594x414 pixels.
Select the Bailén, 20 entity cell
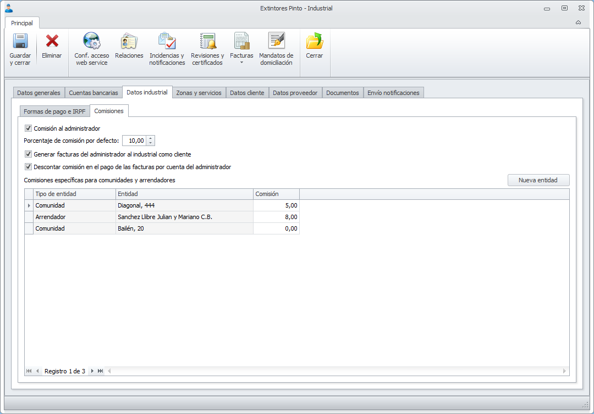(x=184, y=228)
